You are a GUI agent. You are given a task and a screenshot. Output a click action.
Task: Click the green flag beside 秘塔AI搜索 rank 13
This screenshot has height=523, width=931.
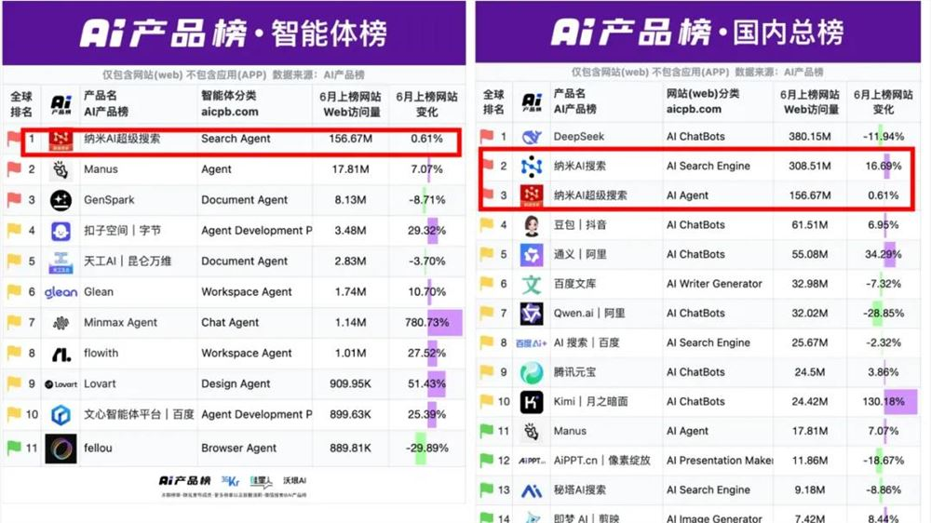click(486, 489)
